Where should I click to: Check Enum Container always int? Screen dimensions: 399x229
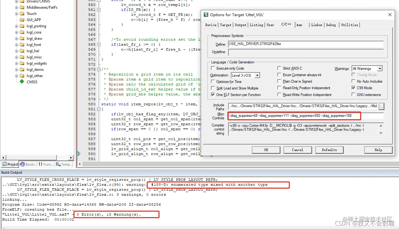coord(279,75)
